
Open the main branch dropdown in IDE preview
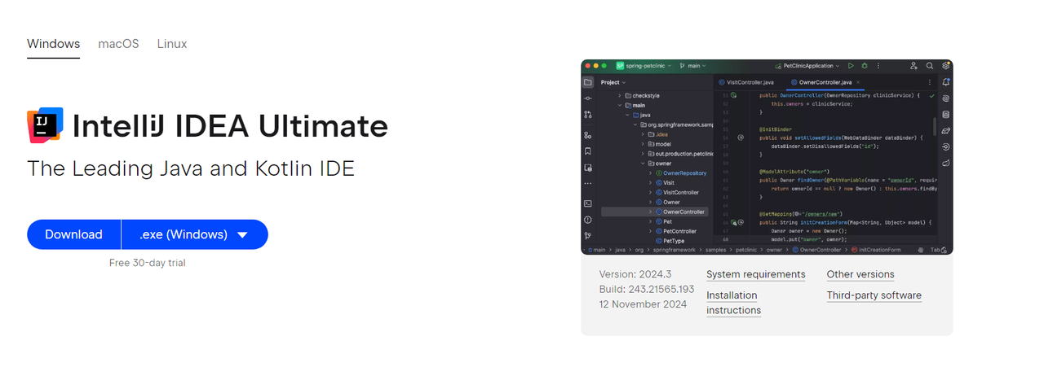pyautogui.click(x=691, y=65)
